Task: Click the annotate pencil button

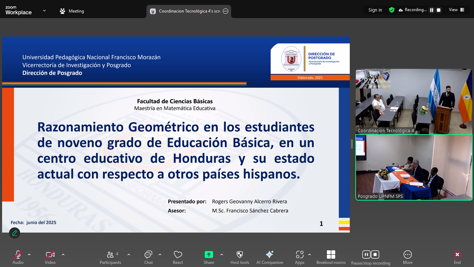Action: [15, 233]
